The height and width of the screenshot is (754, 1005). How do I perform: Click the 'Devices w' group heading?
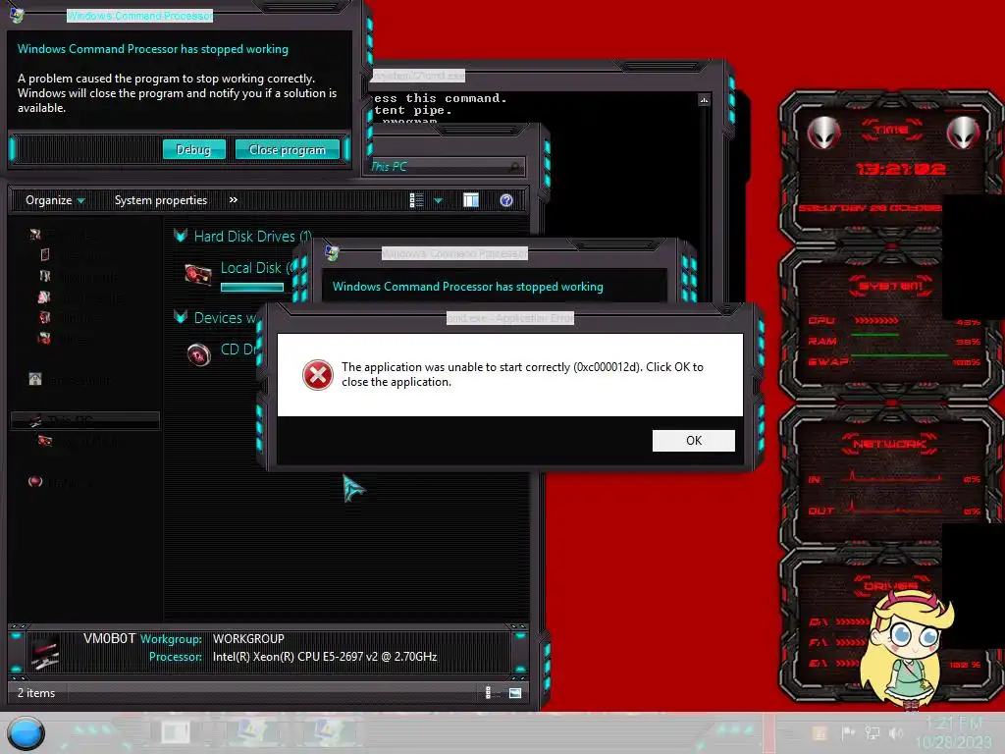[225, 317]
